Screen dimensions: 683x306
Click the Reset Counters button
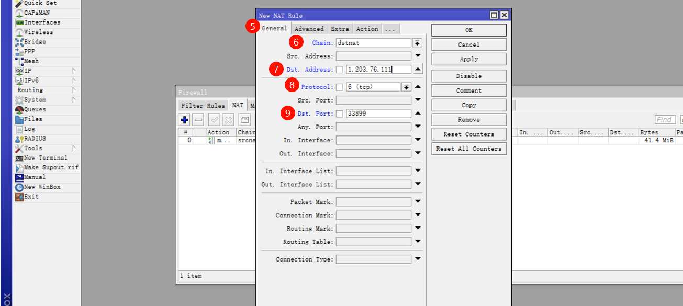point(469,134)
